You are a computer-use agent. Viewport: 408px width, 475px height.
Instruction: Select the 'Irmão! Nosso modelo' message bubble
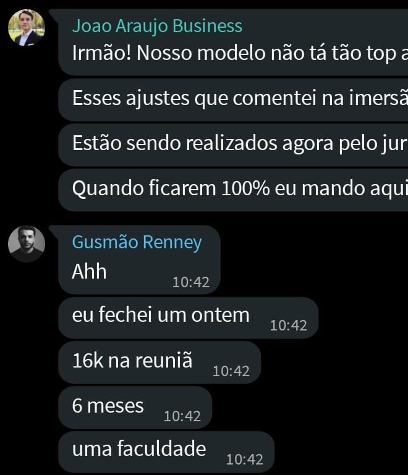point(233,43)
